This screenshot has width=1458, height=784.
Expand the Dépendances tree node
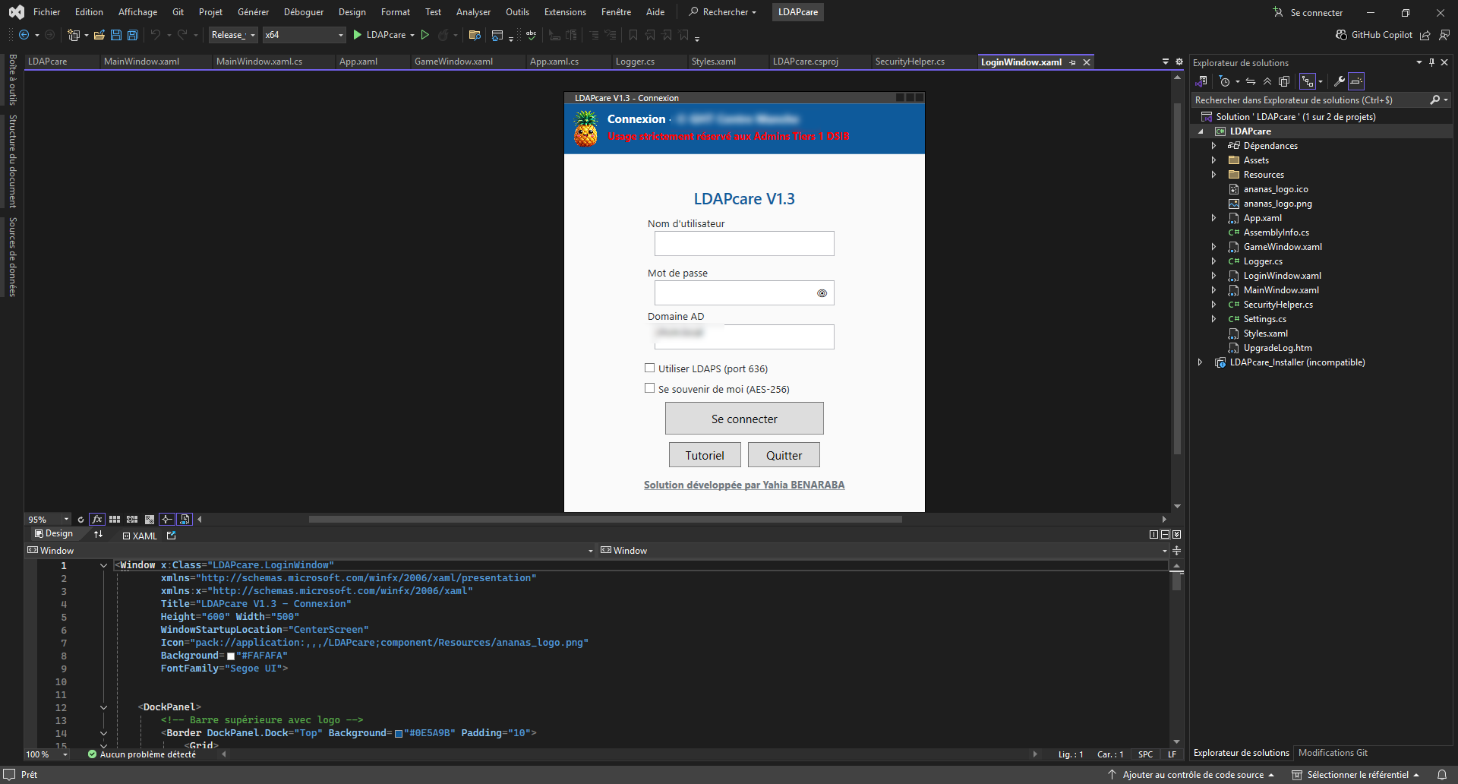(1213, 146)
